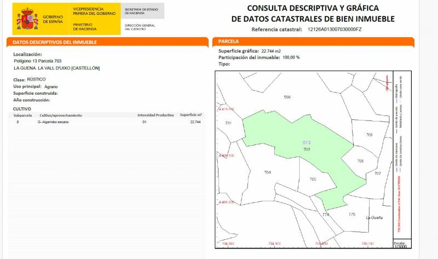The height and width of the screenshot is (259, 438).
Task: Click the La Guaña place label
Action: 374,217
